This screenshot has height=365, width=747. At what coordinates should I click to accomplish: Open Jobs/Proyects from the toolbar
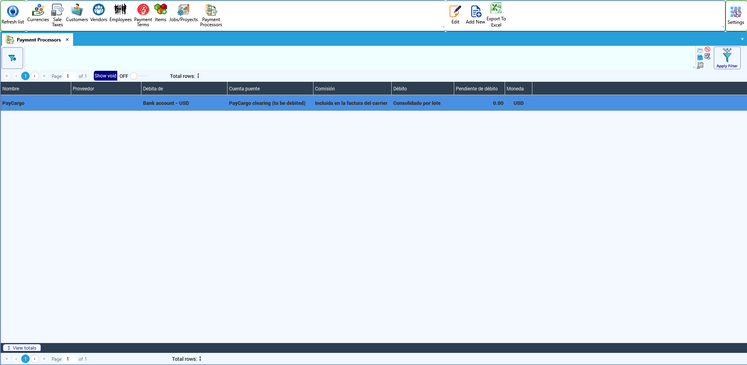pos(183,13)
